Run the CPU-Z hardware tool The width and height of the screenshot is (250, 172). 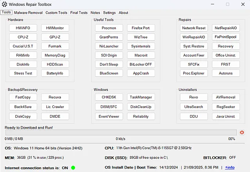click(x=23, y=37)
